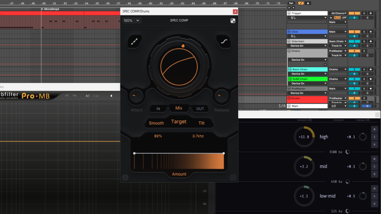The height and width of the screenshot is (214, 381).
Task: Select the Smooth tab in SPEC COMP
Action: (156, 123)
